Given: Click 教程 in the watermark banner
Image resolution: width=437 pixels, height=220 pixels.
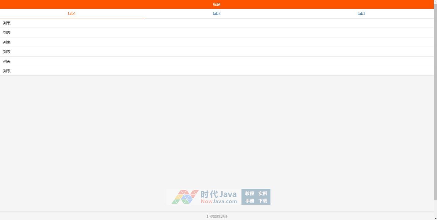Looking at the screenshot, I should point(249,193).
